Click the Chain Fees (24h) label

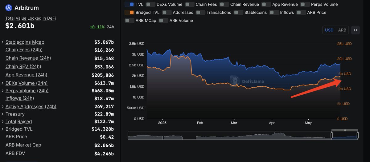point(24,50)
